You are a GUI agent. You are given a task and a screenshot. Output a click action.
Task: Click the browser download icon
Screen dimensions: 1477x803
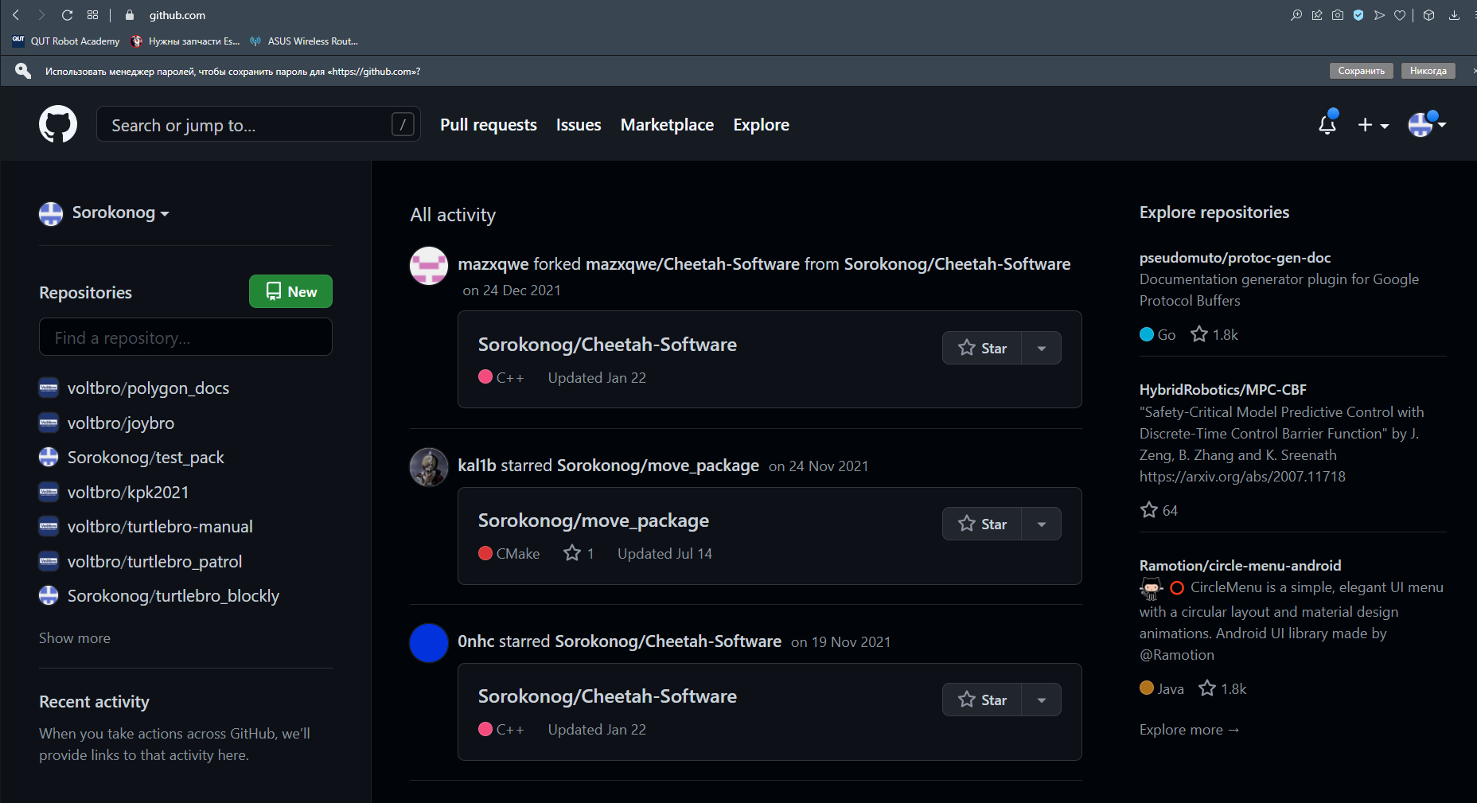point(1454,15)
